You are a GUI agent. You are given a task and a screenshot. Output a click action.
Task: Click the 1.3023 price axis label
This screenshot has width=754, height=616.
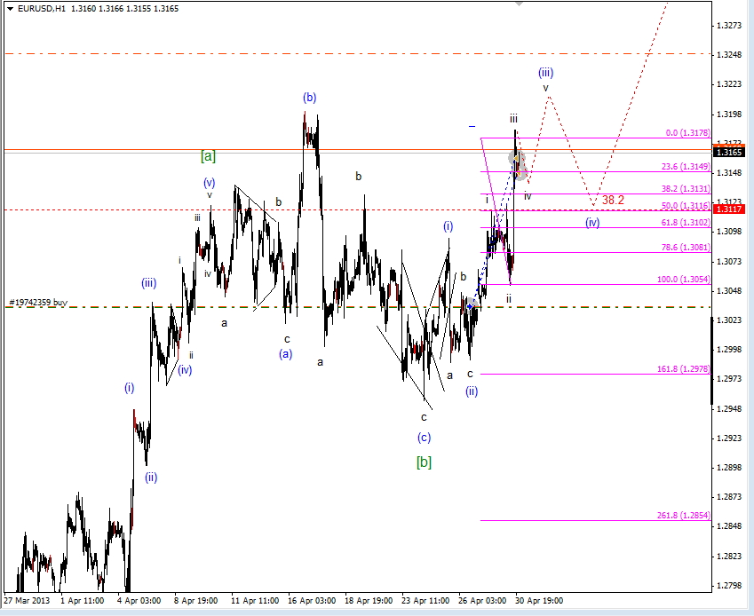pos(729,320)
